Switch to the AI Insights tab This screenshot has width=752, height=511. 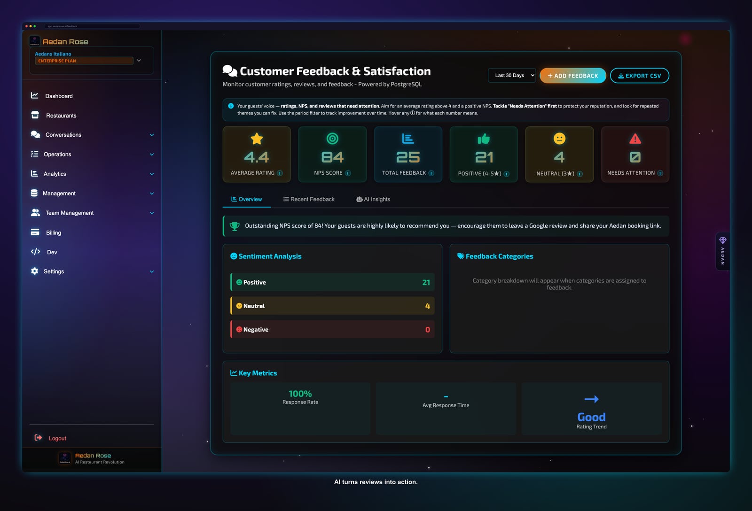point(373,199)
